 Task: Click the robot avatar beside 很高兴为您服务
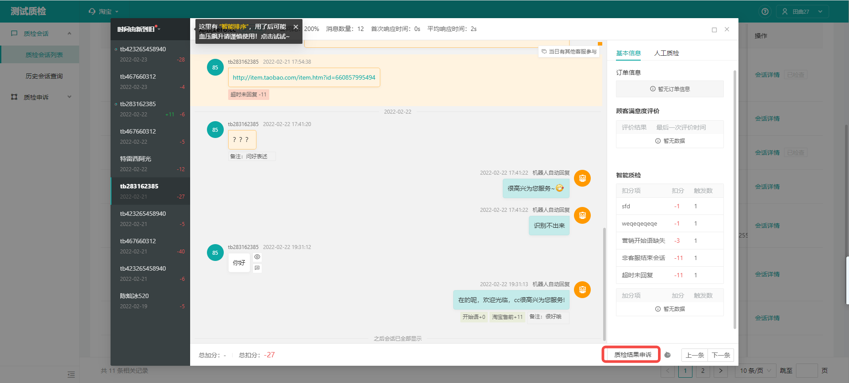[582, 178]
